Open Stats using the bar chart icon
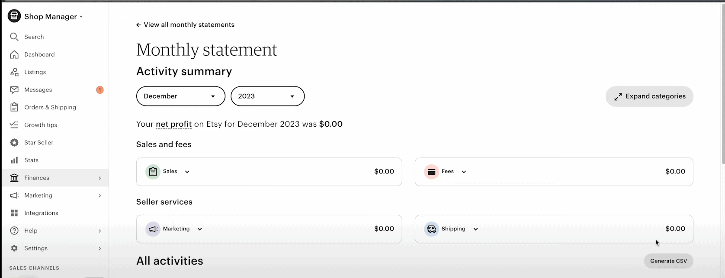The width and height of the screenshot is (725, 278). 14,160
